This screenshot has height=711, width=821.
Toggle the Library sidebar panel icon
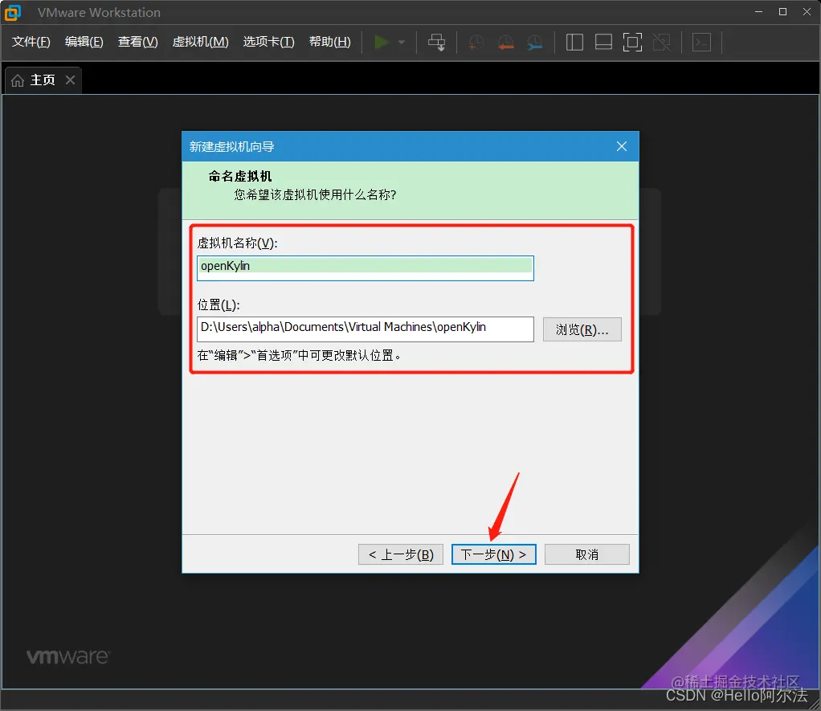tap(574, 42)
